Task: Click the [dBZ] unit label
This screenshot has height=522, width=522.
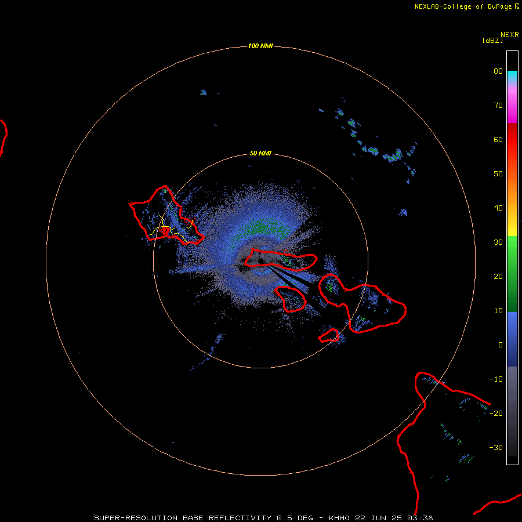Action: (492, 41)
